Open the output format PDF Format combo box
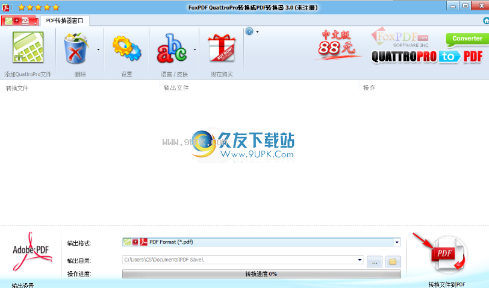Screen dimensions: 489x288 point(261,242)
